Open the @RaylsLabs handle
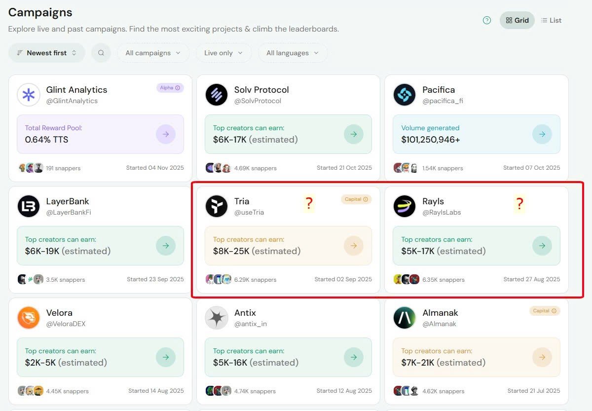This screenshot has height=411, width=592. [x=442, y=213]
